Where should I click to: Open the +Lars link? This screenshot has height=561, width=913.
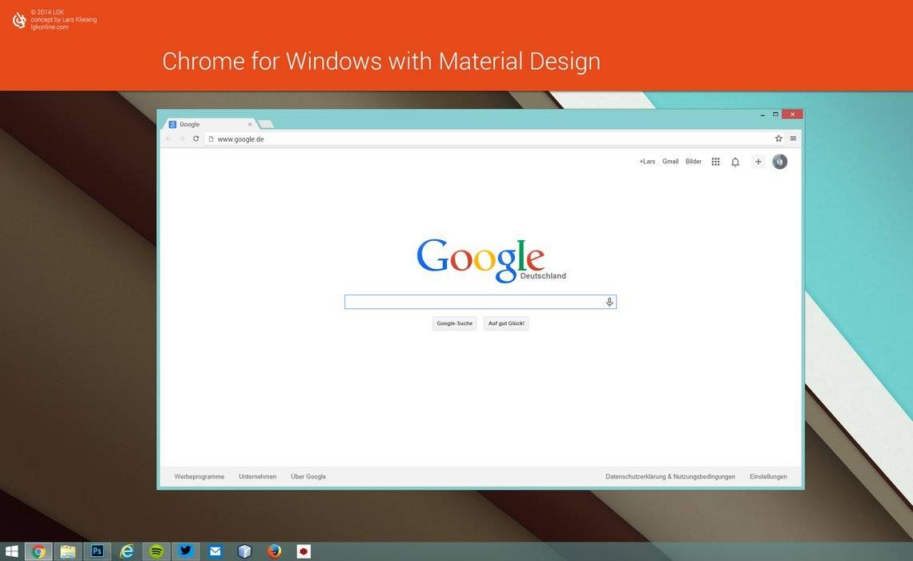pyautogui.click(x=647, y=162)
